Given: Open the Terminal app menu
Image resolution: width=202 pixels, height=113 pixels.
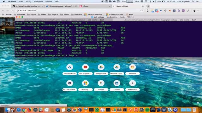Looking at the screenshot, I should tap(12, 1).
